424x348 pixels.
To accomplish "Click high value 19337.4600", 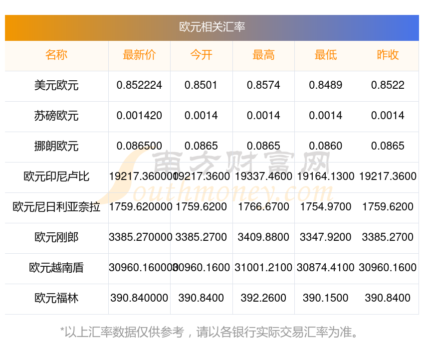I will pos(263,176).
